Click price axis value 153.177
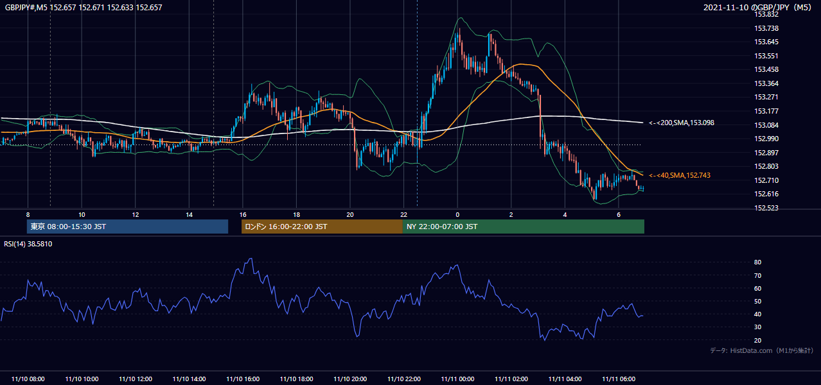 [766, 111]
